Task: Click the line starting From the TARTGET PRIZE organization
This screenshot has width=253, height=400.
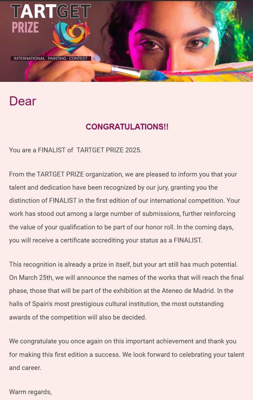Action: (123, 174)
